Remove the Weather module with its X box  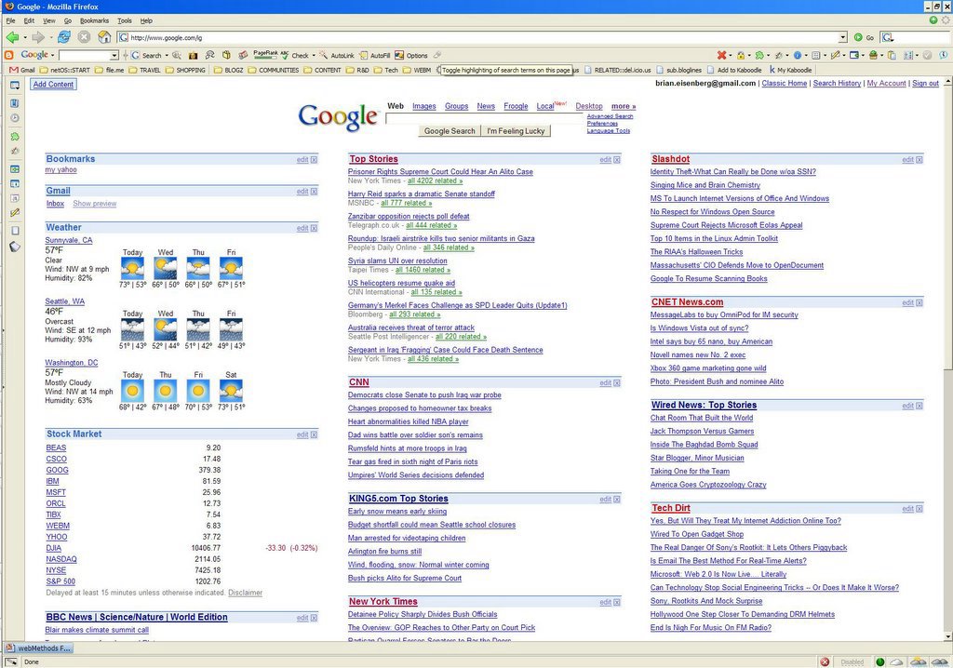314,229
